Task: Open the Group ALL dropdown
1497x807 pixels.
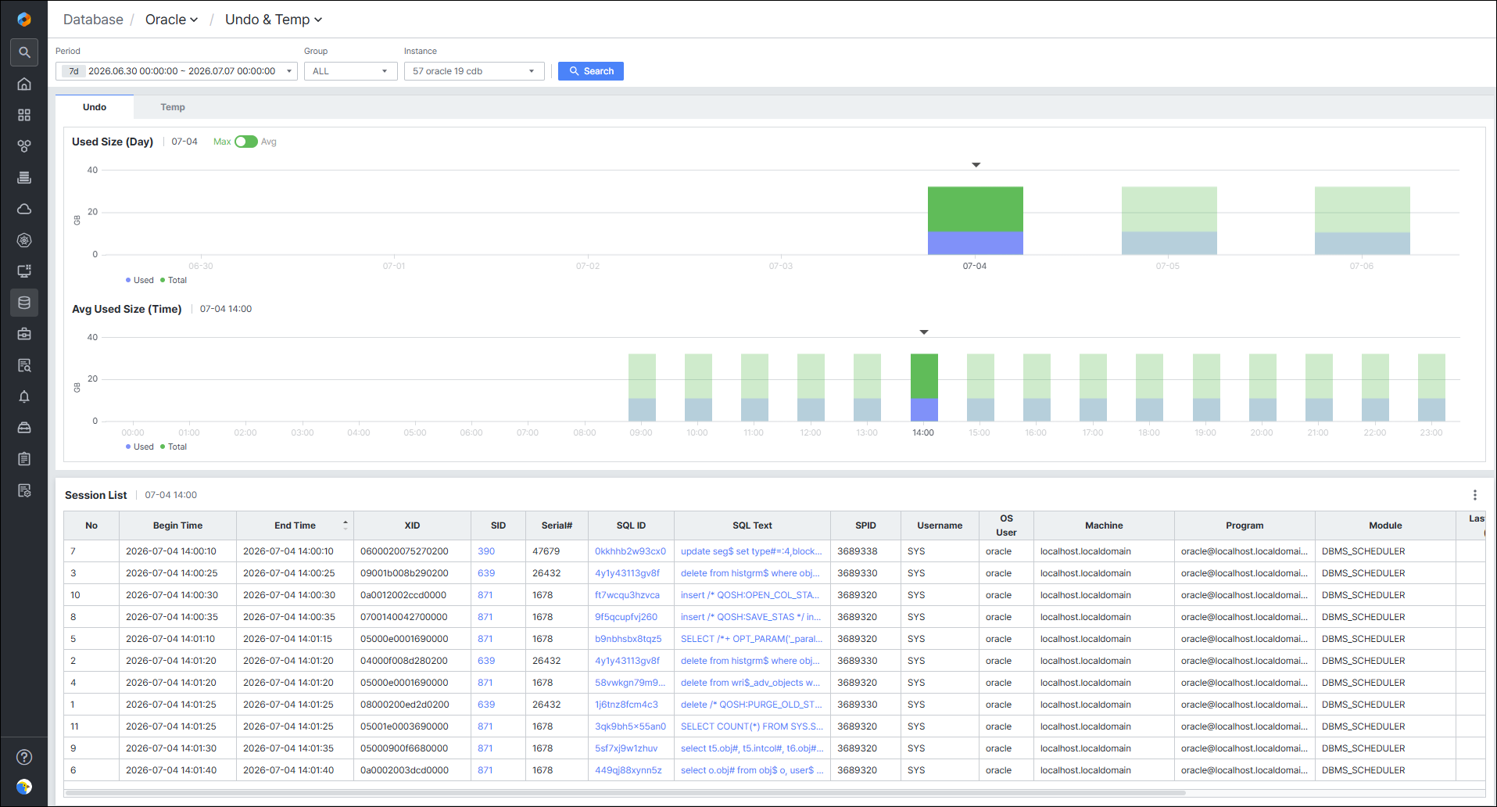Action: (350, 71)
